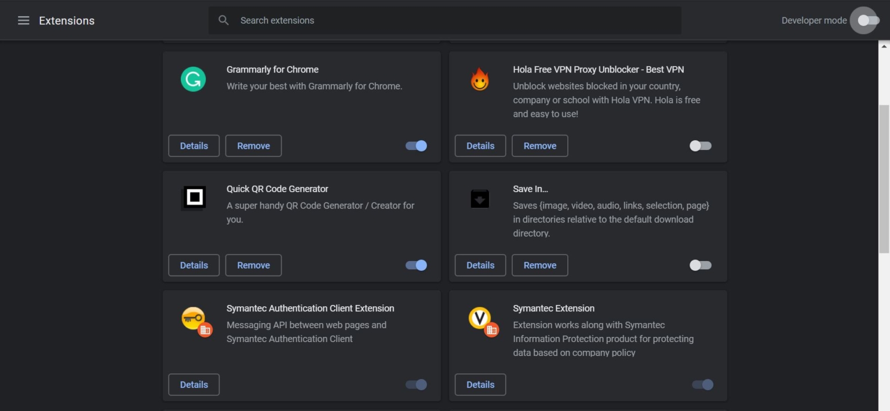
Task: Click the search magnifier icon
Action: click(x=223, y=20)
